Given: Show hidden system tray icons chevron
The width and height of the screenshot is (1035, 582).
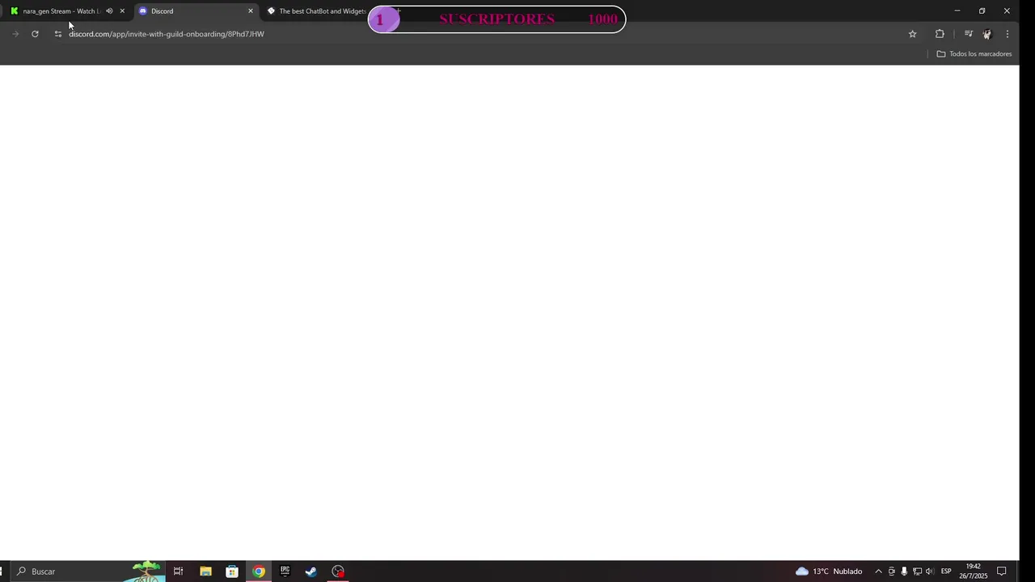Looking at the screenshot, I should coord(878,571).
